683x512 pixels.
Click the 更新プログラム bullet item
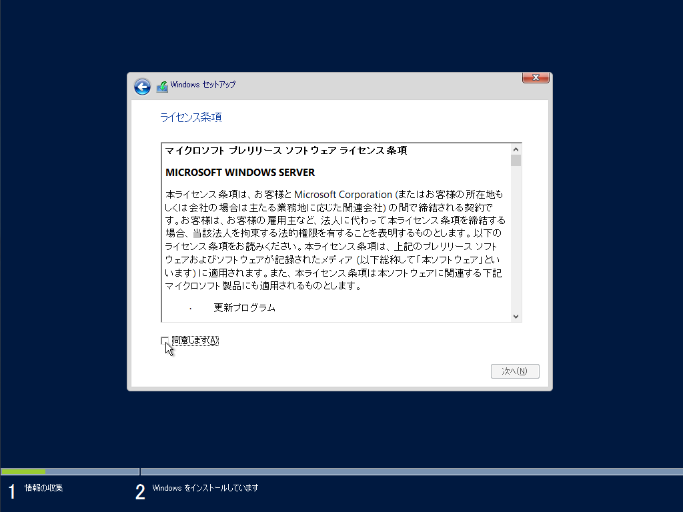244,308
